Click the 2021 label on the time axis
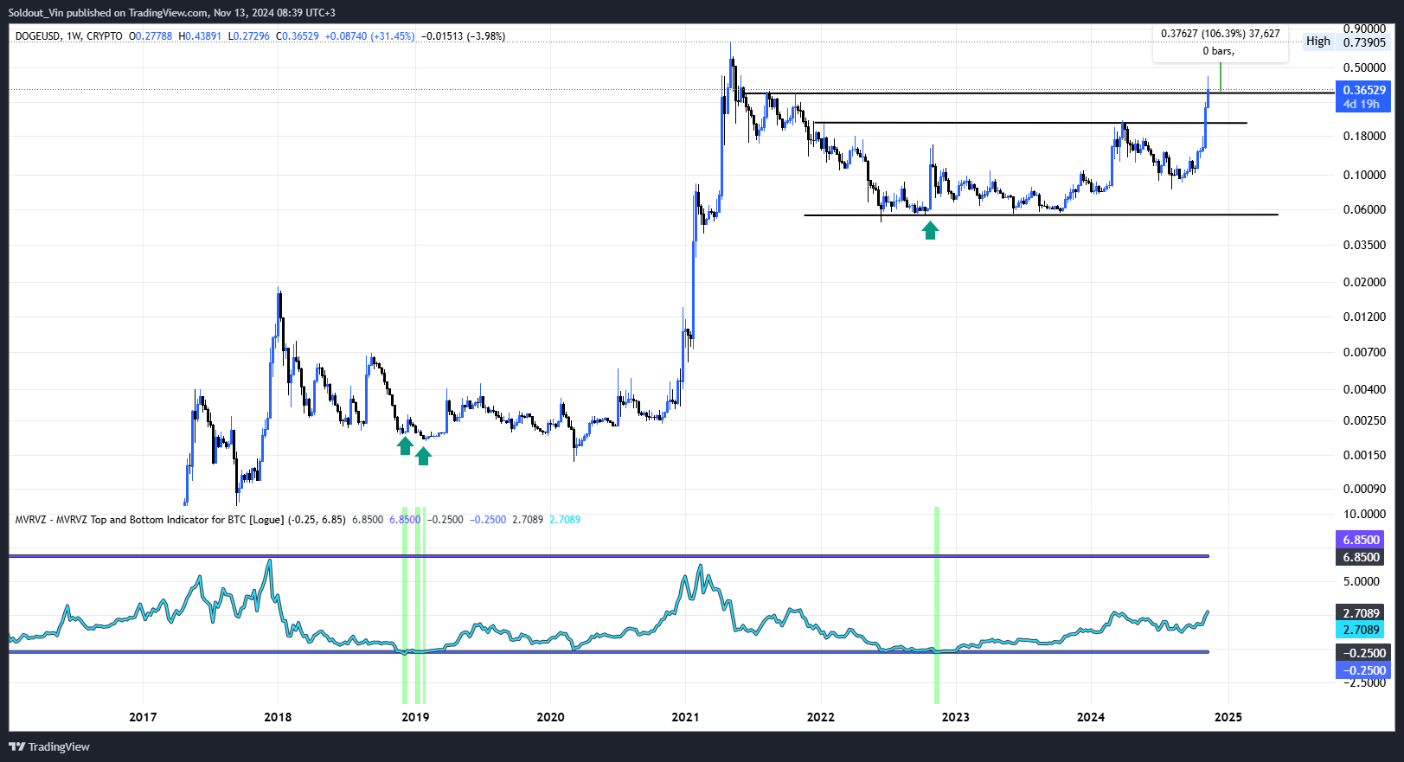The width and height of the screenshot is (1404, 762). (685, 717)
